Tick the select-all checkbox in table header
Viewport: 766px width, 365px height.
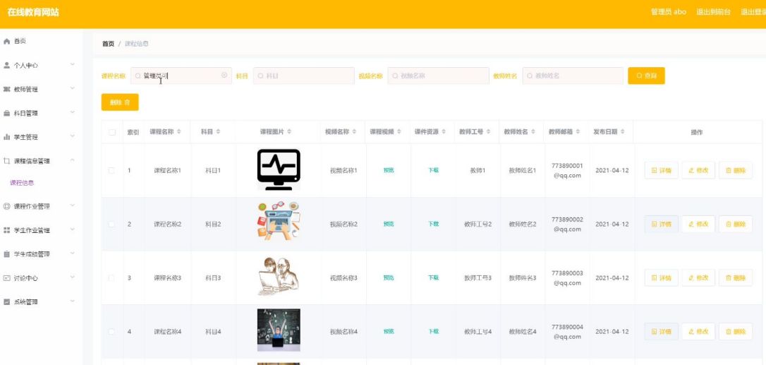(112, 132)
